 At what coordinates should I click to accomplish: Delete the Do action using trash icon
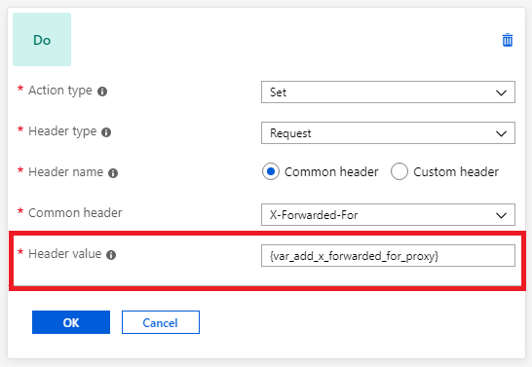pyautogui.click(x=508, y=40)
